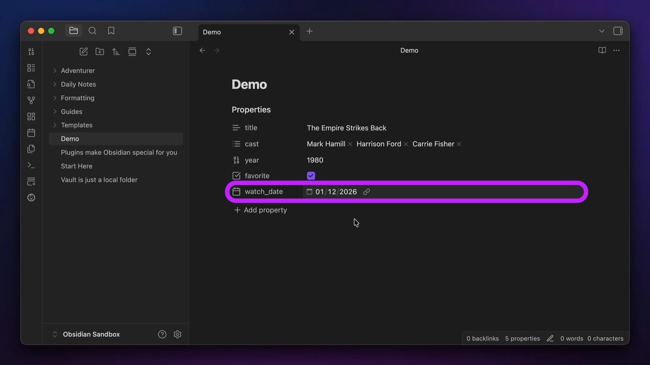The width and height of the screenshot is (650, 365).
Task: Open the Obsidian Sandbox vault switcher
Action: coord(91,334)
